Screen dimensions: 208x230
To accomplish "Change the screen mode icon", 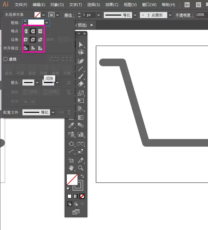I will pyautogui.click(x=76, y=212).
